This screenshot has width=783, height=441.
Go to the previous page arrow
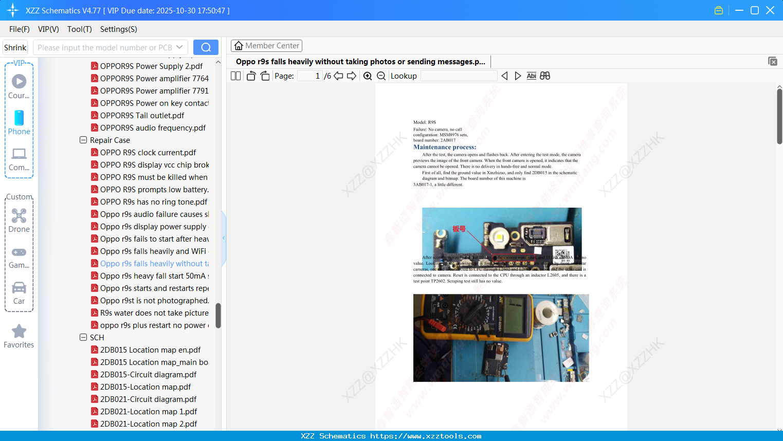point(338,76)
